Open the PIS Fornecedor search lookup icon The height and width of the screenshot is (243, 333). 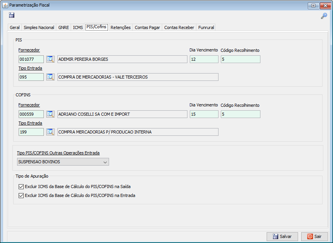click(50, 59)
